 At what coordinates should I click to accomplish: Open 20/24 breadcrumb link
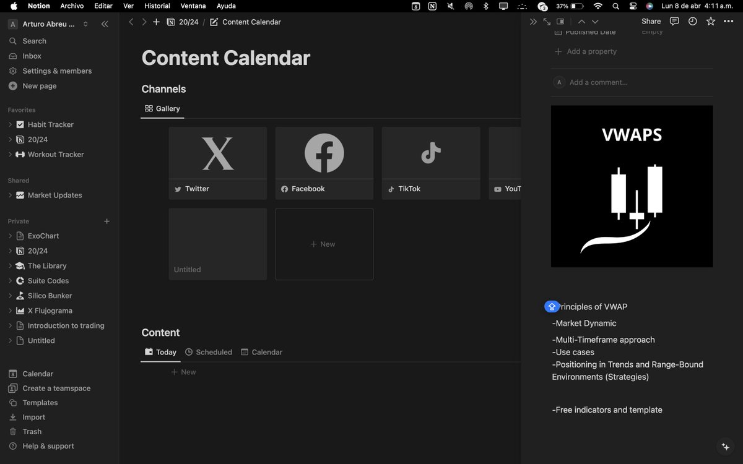tap(181, 22)
